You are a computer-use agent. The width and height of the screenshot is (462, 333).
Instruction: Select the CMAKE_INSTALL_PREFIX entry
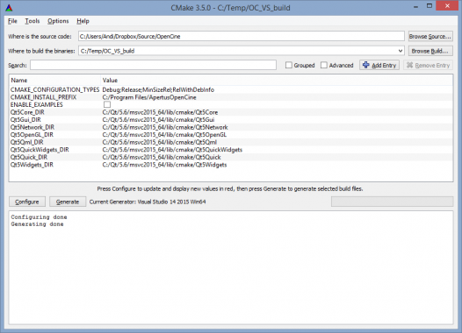coord(43,97)
